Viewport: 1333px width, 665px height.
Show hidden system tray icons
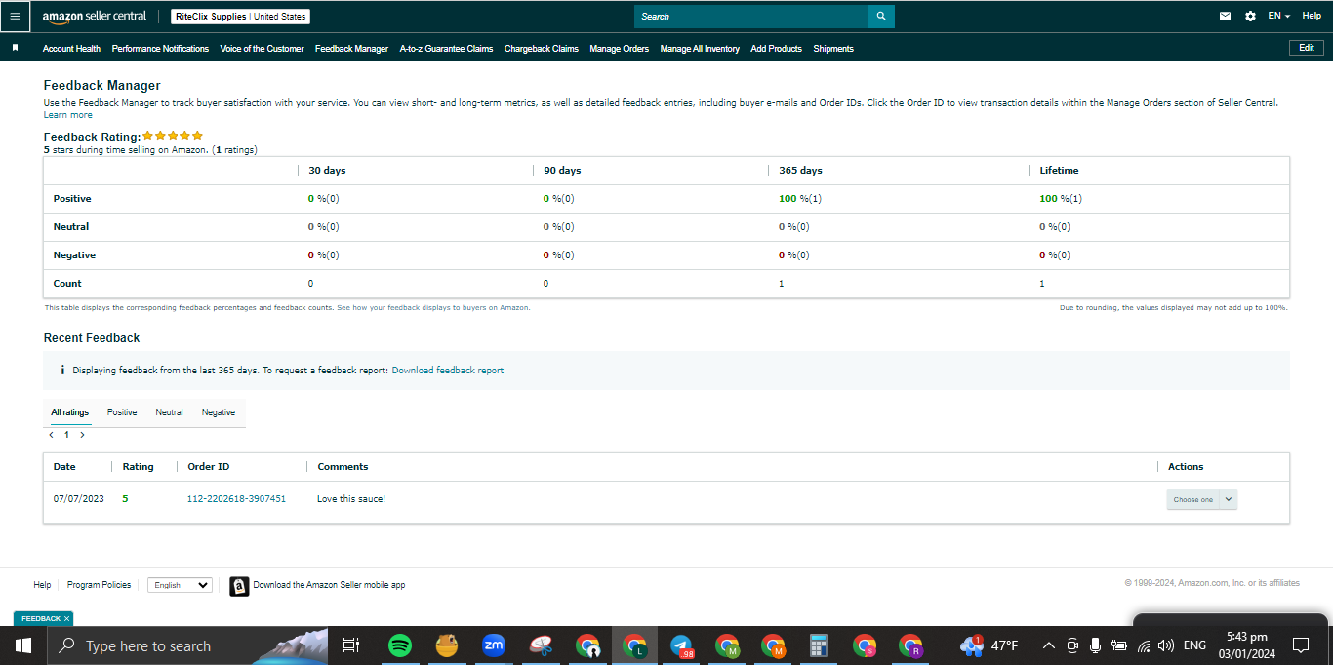coord(1049,645)
